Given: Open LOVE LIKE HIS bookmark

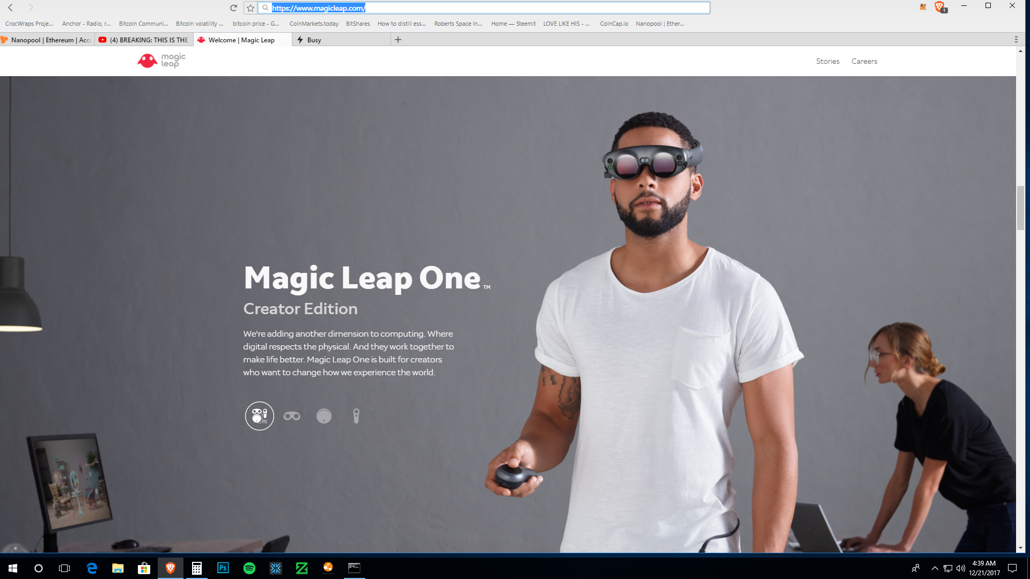Looking at the screenshot, I should tap(566, 24).
